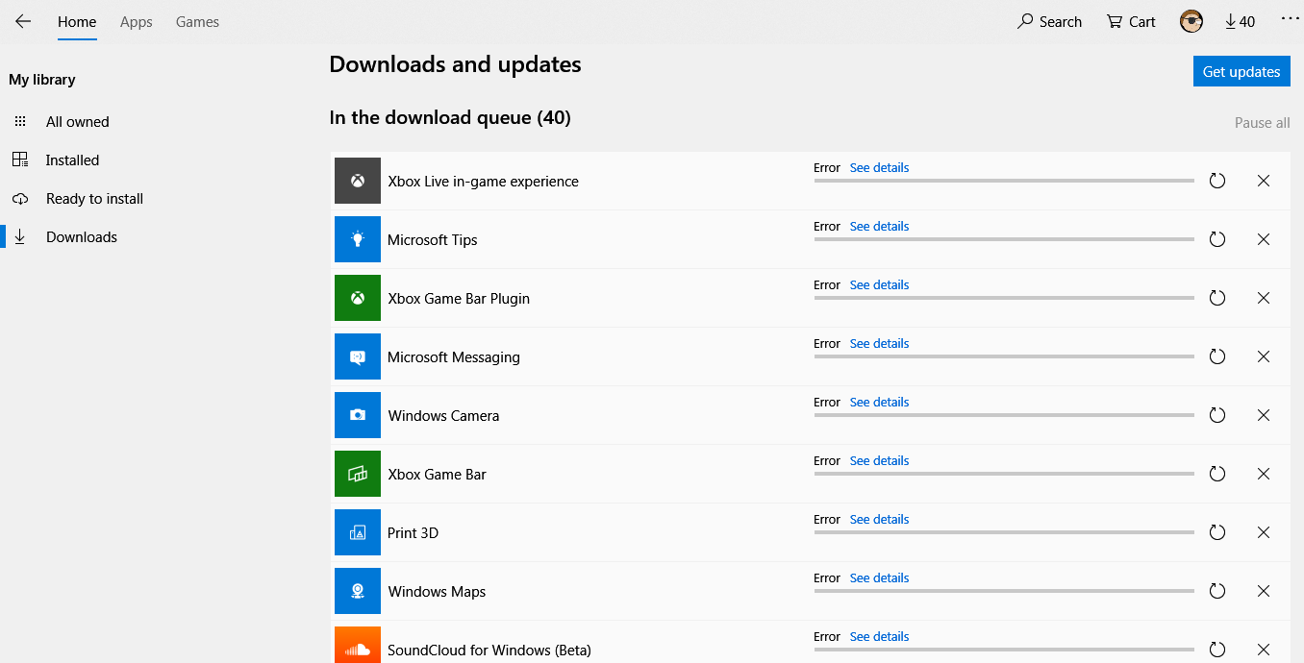Click the Print 3D app icon
The height and width of the screenshot is (663, 1304).
click(358, 532)
